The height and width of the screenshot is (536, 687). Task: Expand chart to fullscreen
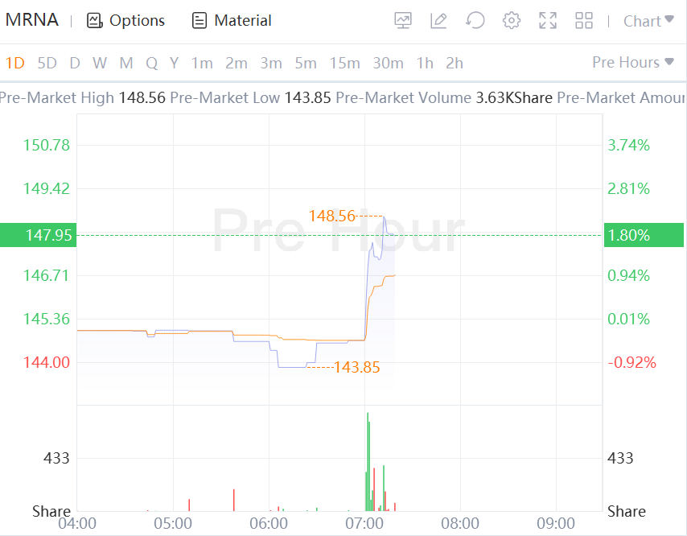548,21
